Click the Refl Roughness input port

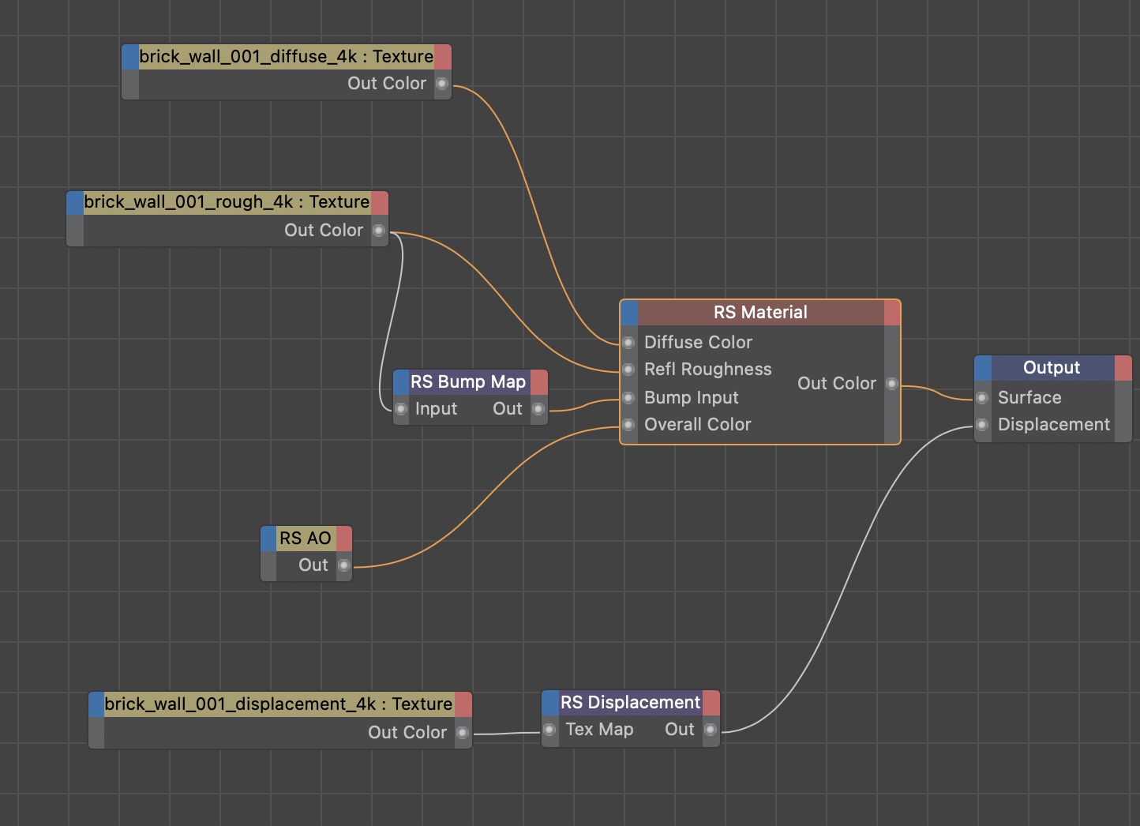point(628,370)
